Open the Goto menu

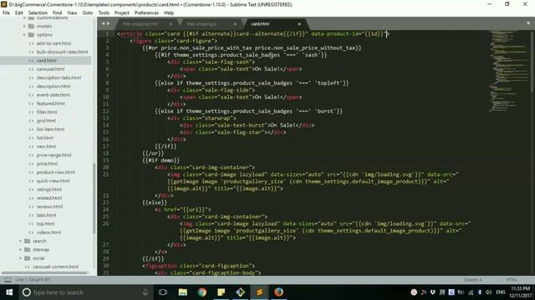click(x=87, y=13)
